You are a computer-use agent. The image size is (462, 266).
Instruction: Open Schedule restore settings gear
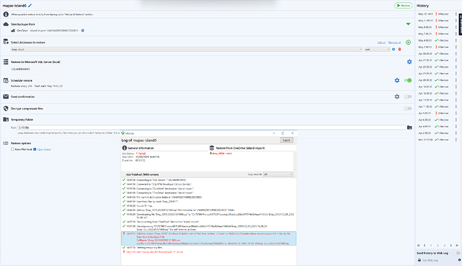point(397,80)
